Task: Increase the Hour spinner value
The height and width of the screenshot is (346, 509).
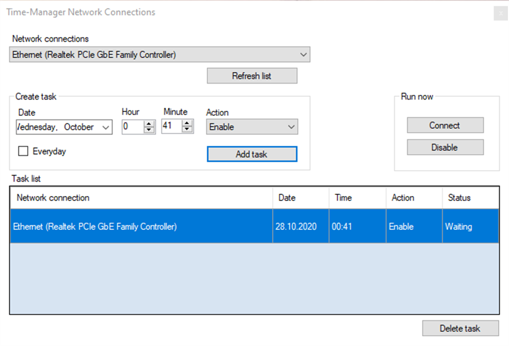Action: pos(149,124)
